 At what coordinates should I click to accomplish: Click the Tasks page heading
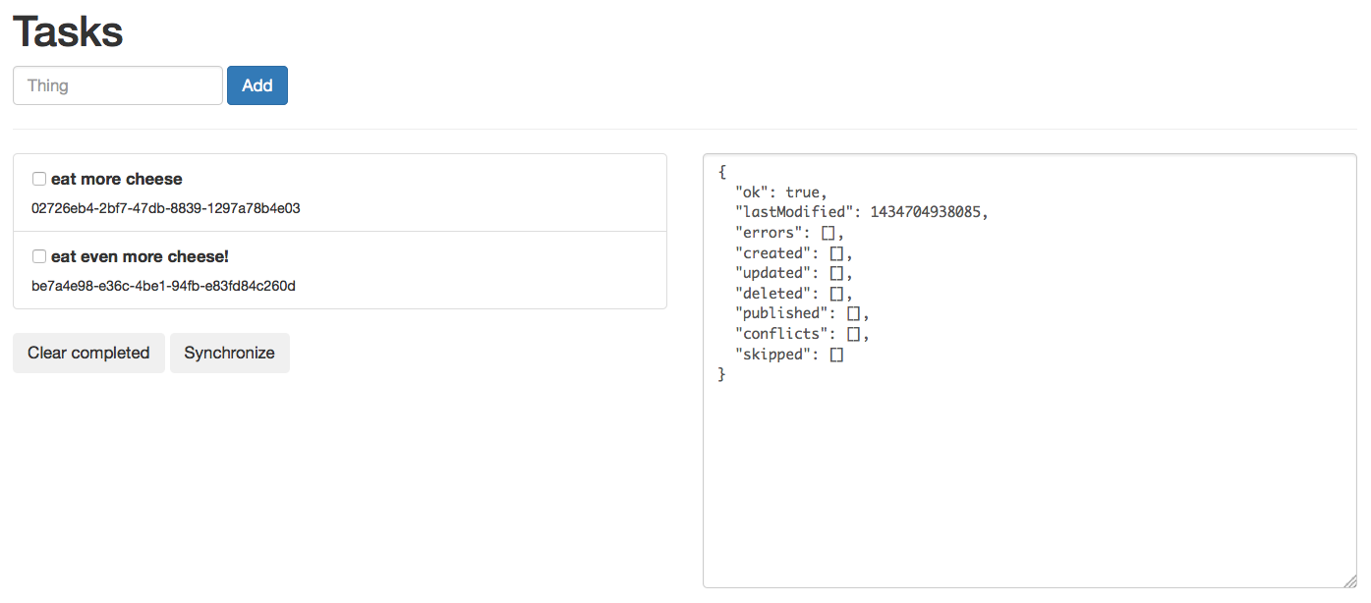click(68, 31)
